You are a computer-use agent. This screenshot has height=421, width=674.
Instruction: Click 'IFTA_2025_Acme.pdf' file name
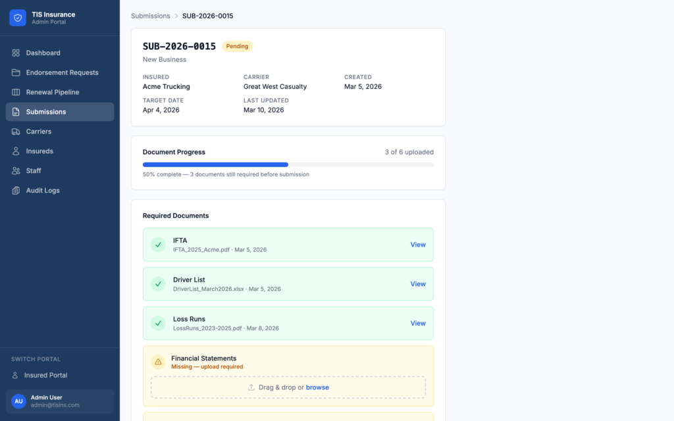pyautogui.click(x=201, y=249)
